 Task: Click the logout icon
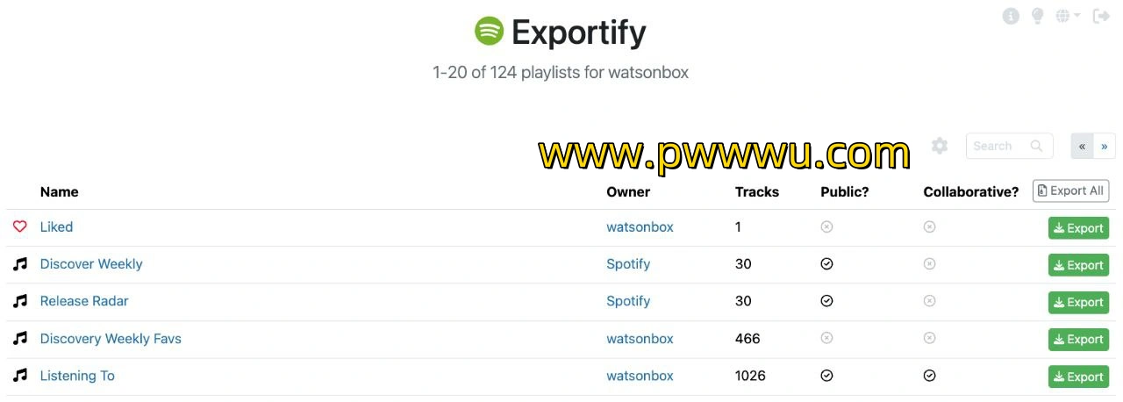pos(1101,17)
